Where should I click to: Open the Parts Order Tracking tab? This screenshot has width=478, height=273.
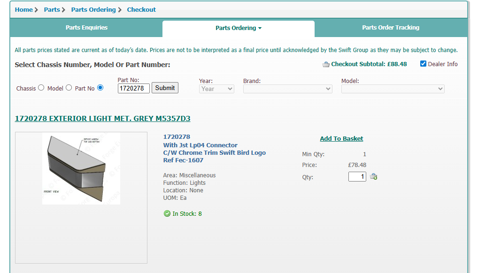coord(391,28)
